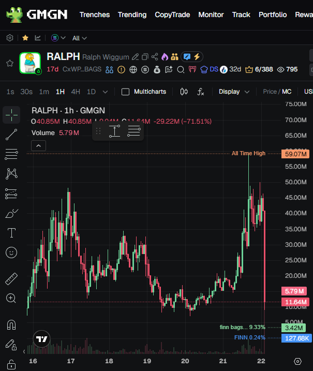Click the vertical price range icon in floating toolbar
The height and width of the screenshot is (371, 313).
[x=114, y=131]
